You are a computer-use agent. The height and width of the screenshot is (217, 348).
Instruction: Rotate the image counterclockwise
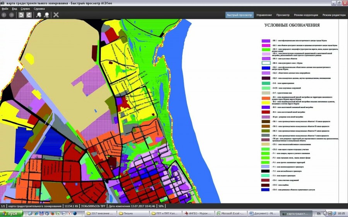click(21, 15)
